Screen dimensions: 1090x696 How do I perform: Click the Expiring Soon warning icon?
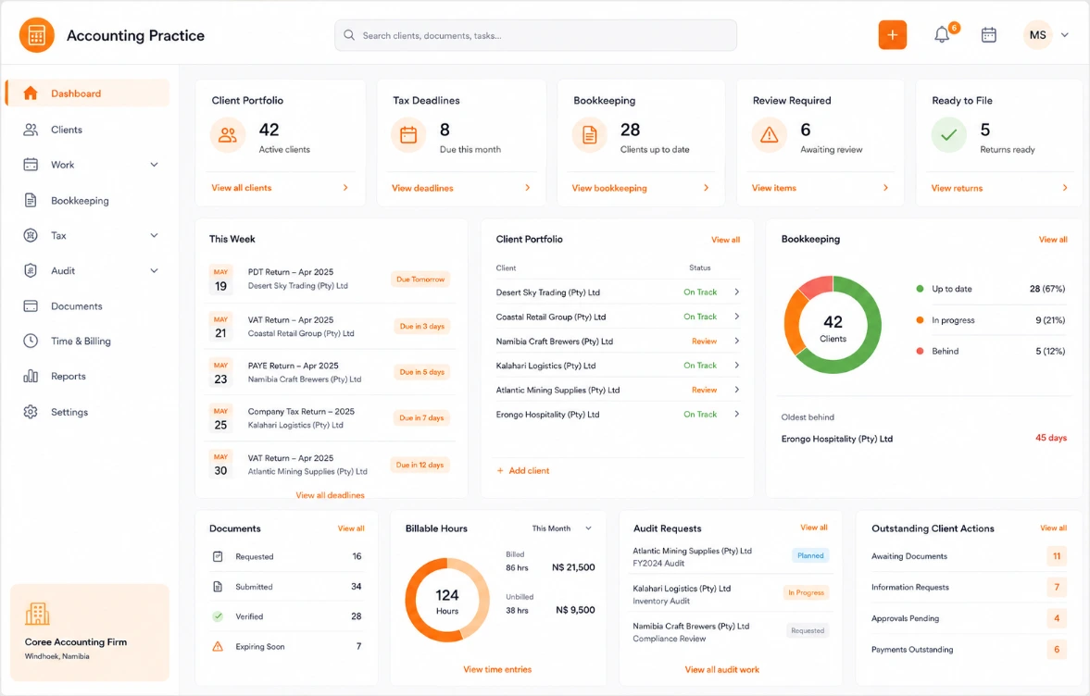coord(218,647)
